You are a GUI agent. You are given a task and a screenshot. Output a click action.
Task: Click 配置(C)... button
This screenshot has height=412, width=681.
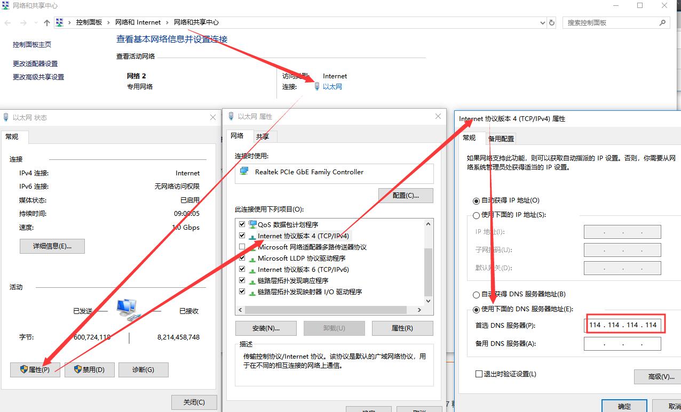click(x=406, y=196)
